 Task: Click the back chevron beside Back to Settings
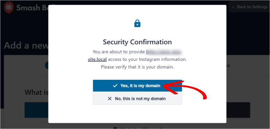[233, 7]
